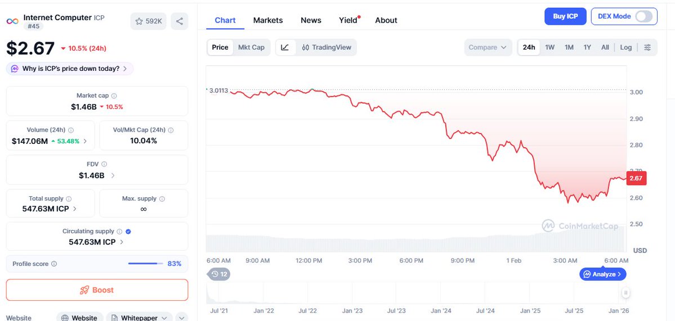Add ICP to watchlist star button
The height and width of the screenshot is (321, 675).
click(149, 21)
